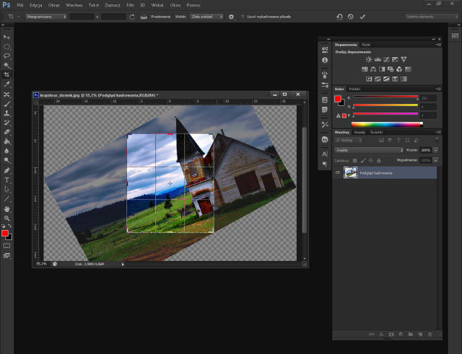Open the Wypełnienie fill dropdown arrow
Screen dimensions: 462x354
(x=436, y=160)
